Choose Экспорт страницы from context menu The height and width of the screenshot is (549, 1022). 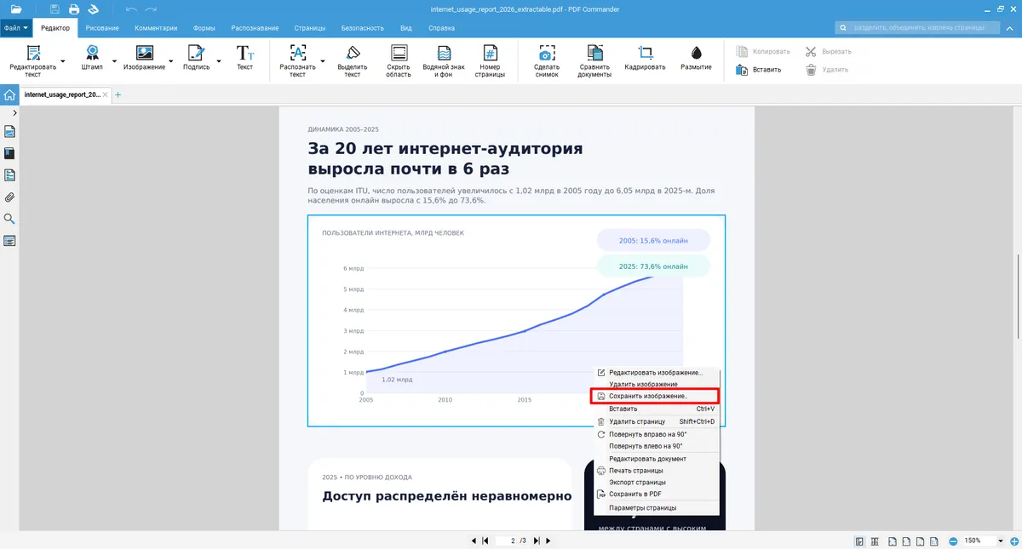pyautogui.click(x=656, y=483)
